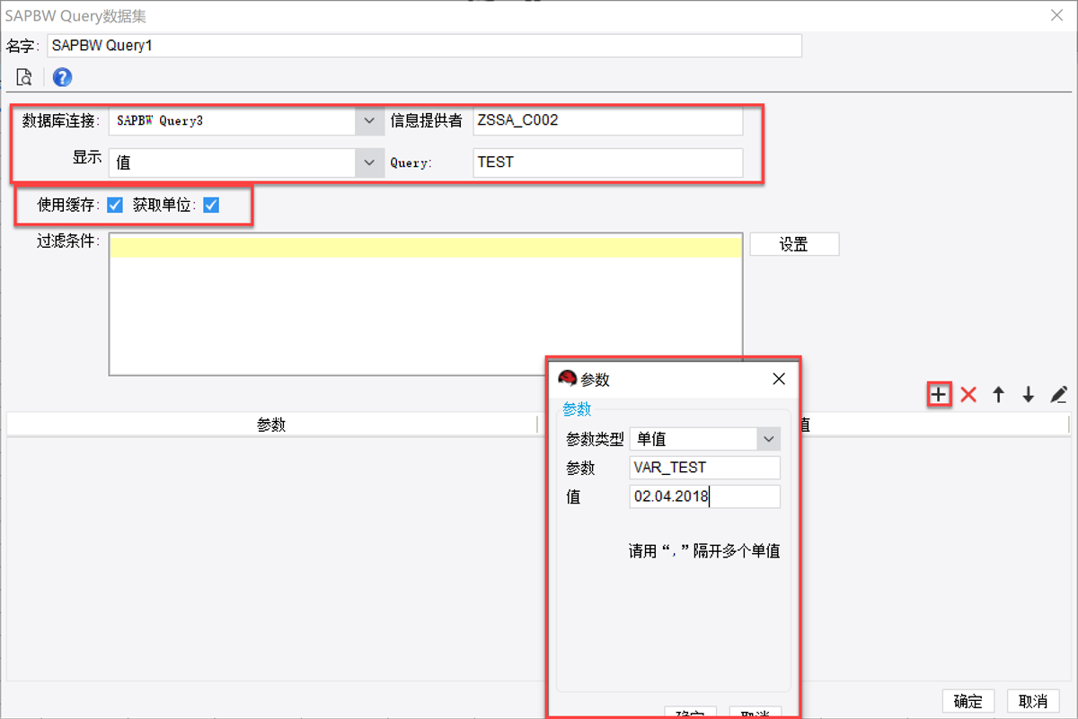
Task: Open the 数据库连接 dropdown
Action: pyautogui.click(x=368, y=120)
